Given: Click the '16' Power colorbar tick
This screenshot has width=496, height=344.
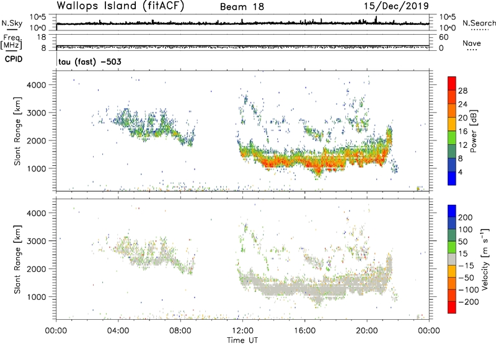Looking at the screenshot, I should pyautogui.click(x=463, y=132).
